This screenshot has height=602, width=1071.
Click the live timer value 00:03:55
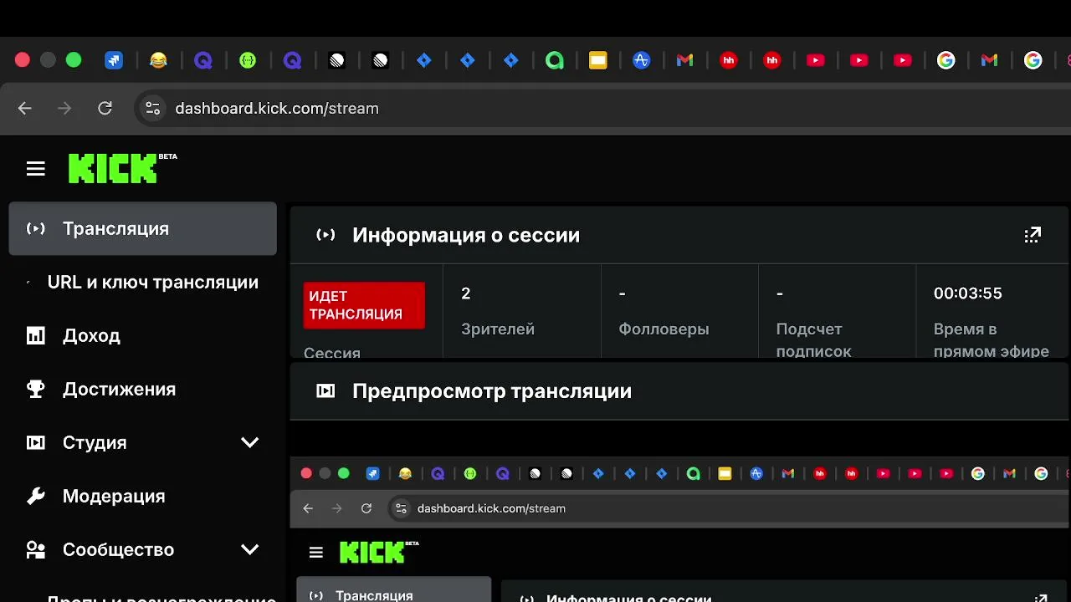pyautogui.click(x=968, y=293)
